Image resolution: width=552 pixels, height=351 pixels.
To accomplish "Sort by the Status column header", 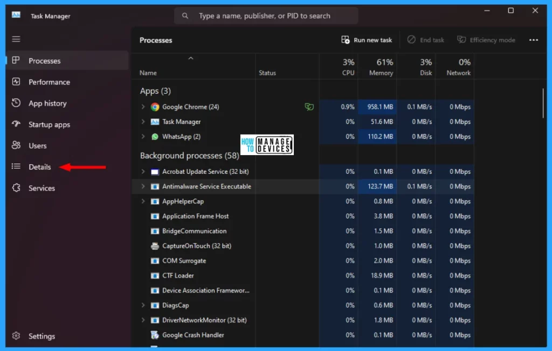I will tap(287, 67).
